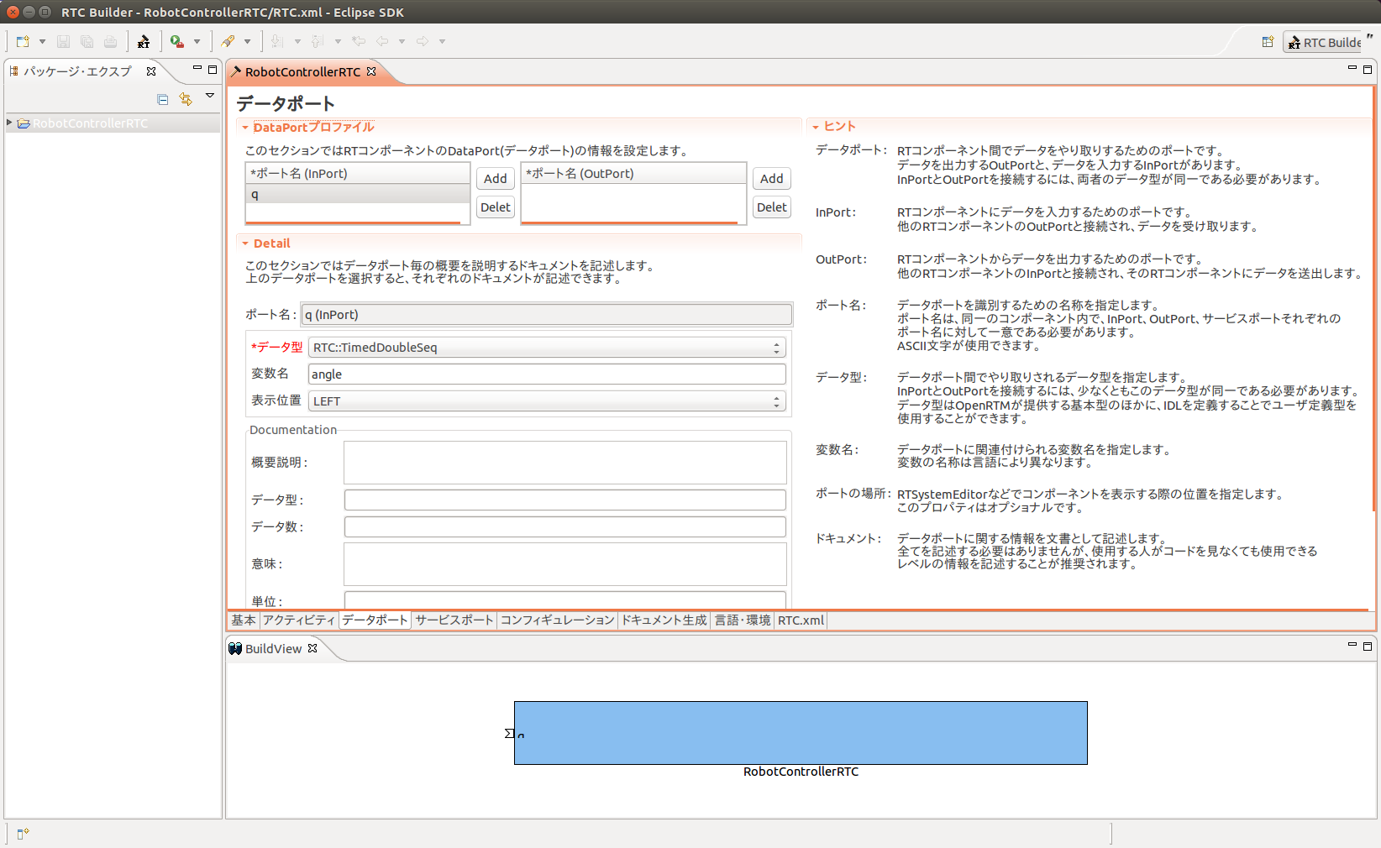Close the RobotControllerRTC editor tab

click(371, 71)
